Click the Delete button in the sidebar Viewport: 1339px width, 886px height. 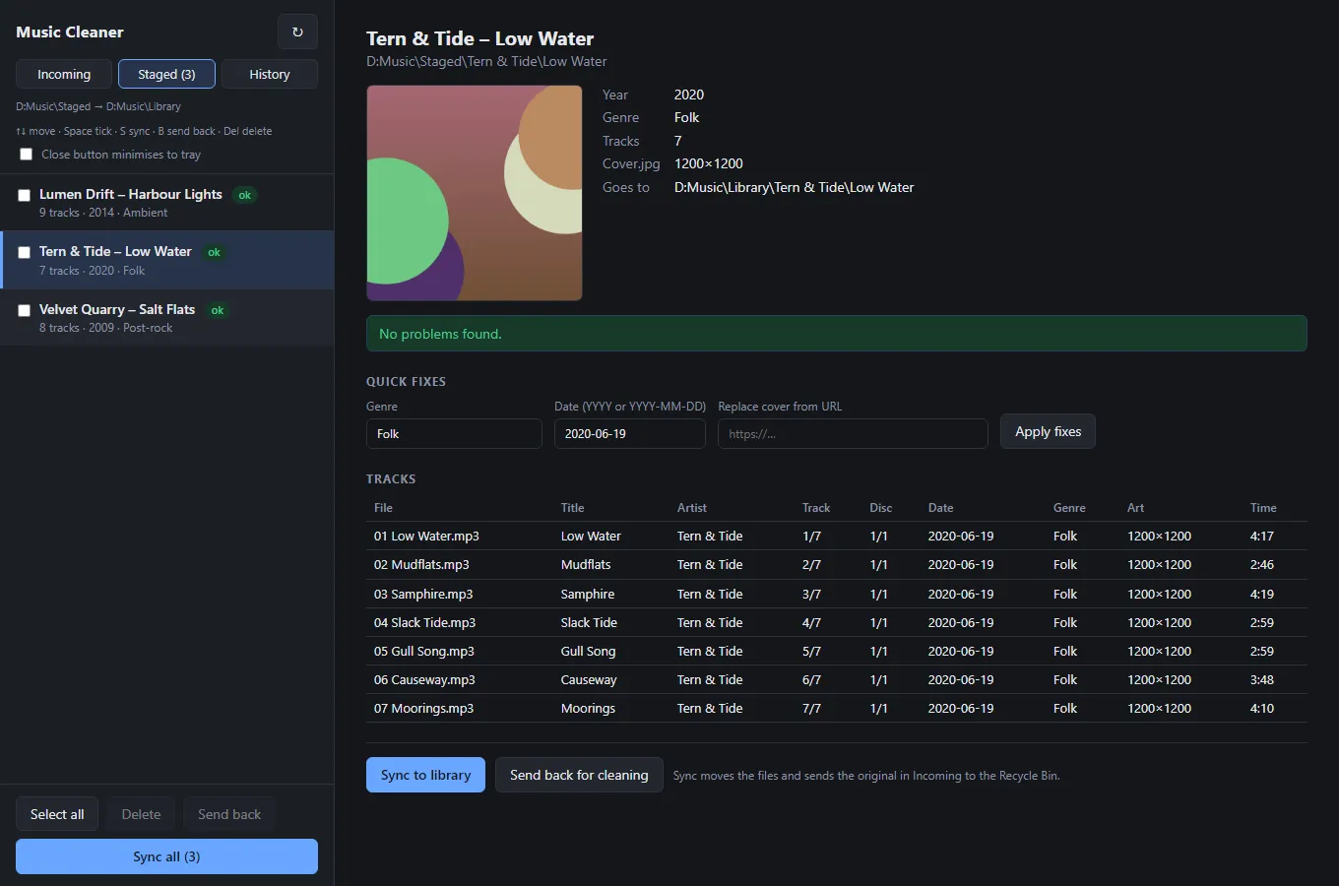(141, 814)
